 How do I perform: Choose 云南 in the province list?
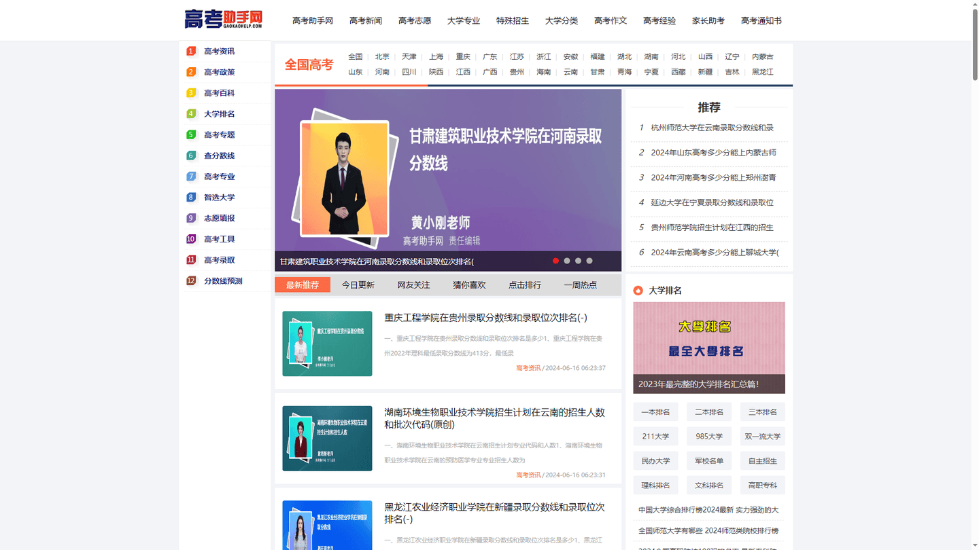(x=570, y=72)
